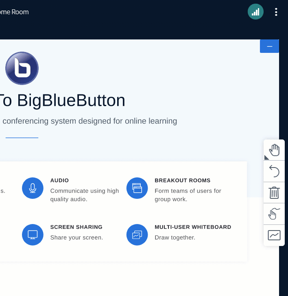Open the connection status signal bars

point(255,12)
